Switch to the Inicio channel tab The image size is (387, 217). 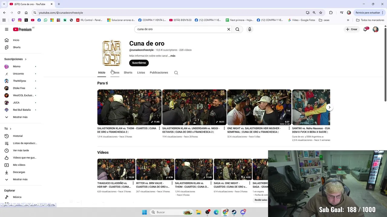102,73
